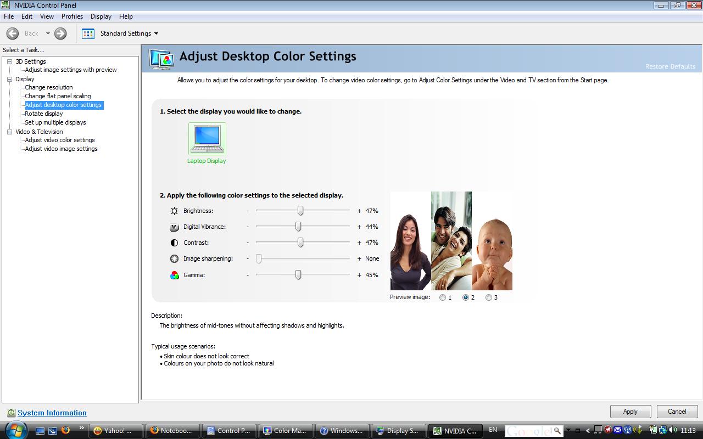This screenshot has height=439, width=703.
Task: Click the Apply button
Action: [631, 412]
